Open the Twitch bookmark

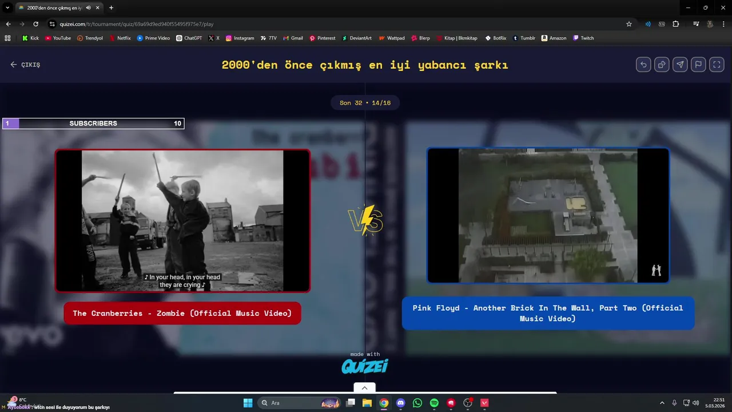583,38
